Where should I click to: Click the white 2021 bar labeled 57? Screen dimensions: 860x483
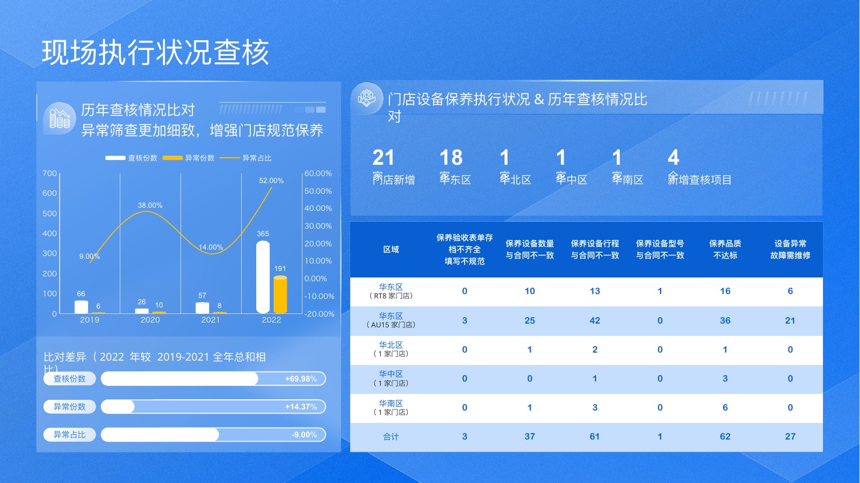coord(203,308)
